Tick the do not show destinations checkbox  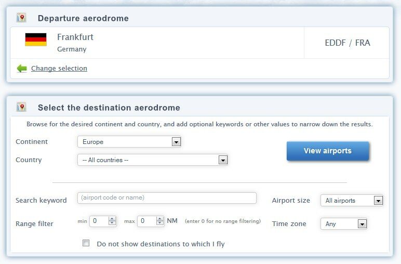pos(86,243)
